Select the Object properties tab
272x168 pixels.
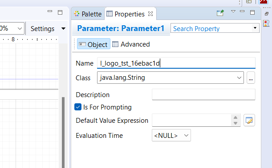pos(93,44)
